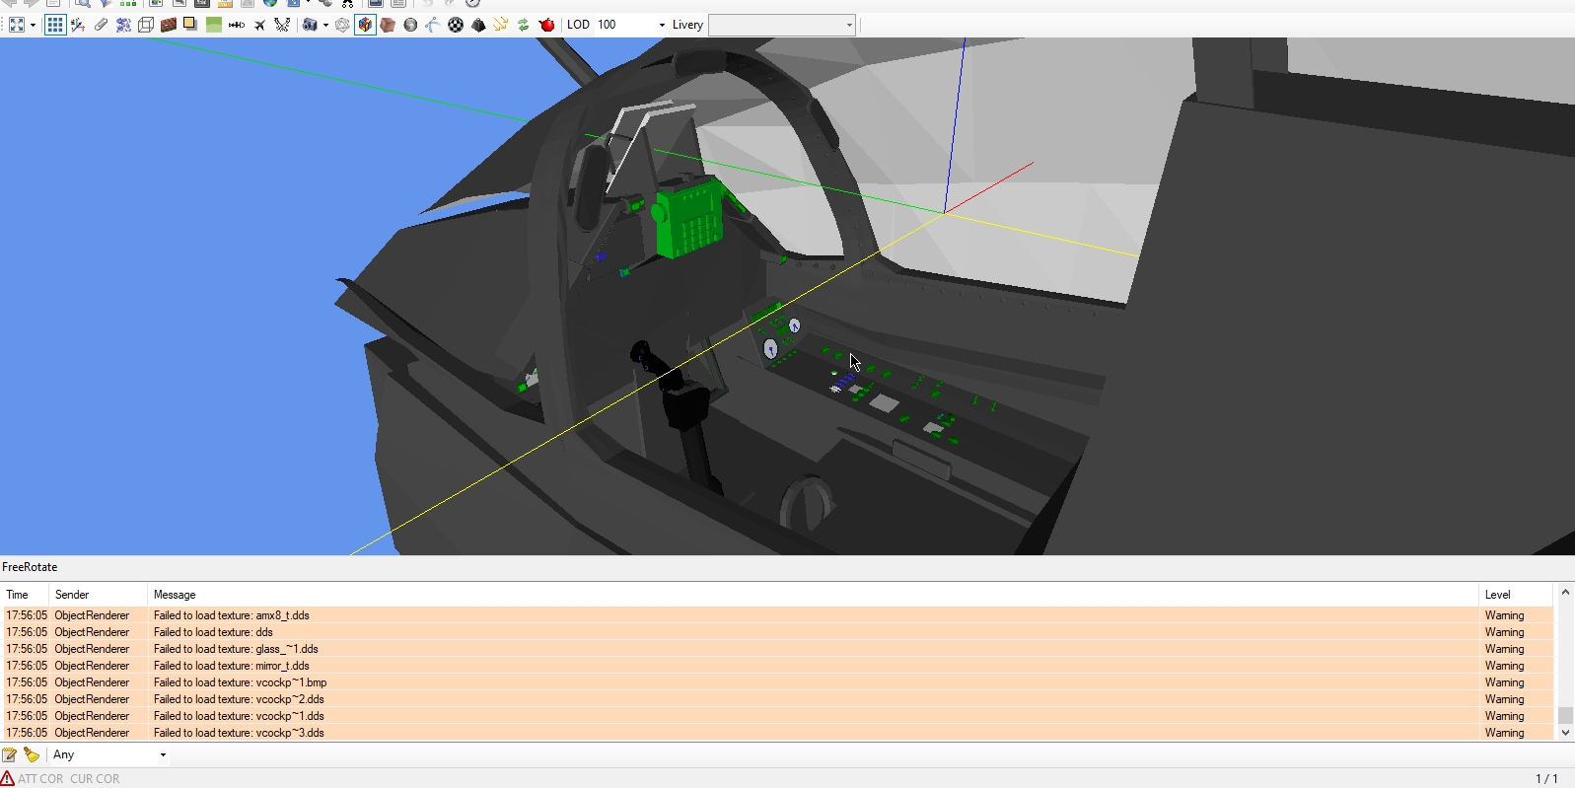Screen dimensions: 1575x788
Task: Click the green square color icon
Action: [x=214, y=25]
